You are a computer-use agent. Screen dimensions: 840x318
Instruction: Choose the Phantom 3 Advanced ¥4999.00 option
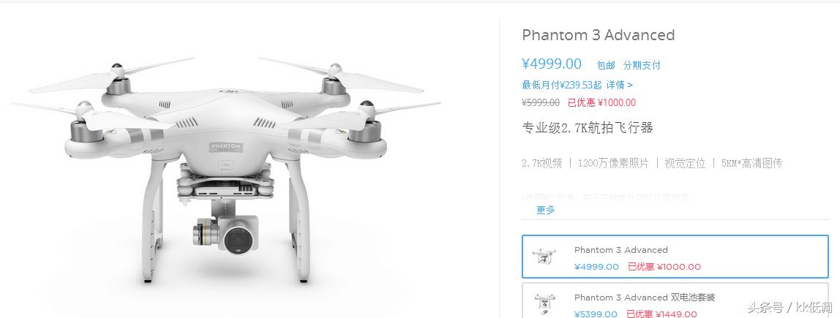pyautogui.click(x=675, y=257)
